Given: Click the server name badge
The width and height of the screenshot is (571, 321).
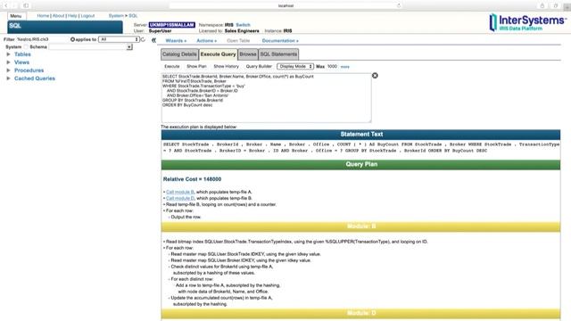Looking at the screenshot, I should click(172, 25).
